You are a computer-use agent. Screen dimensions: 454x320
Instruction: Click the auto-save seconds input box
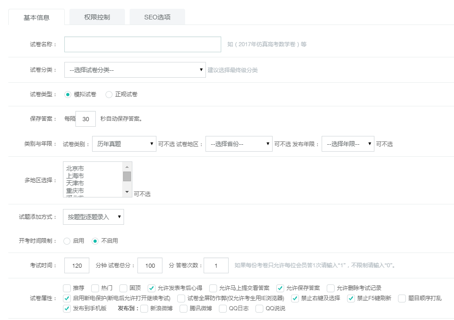[x=86, y=119]
